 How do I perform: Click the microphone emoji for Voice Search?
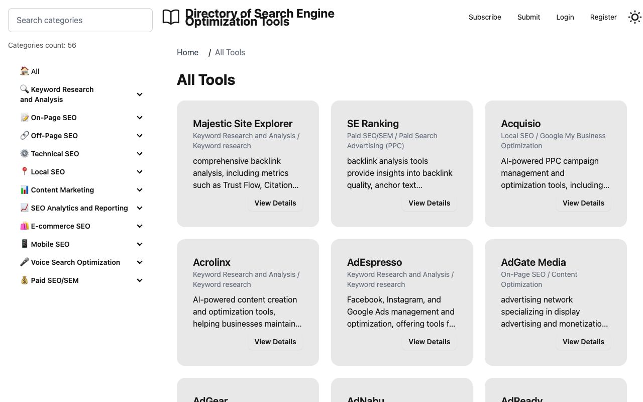pos(25,262)
